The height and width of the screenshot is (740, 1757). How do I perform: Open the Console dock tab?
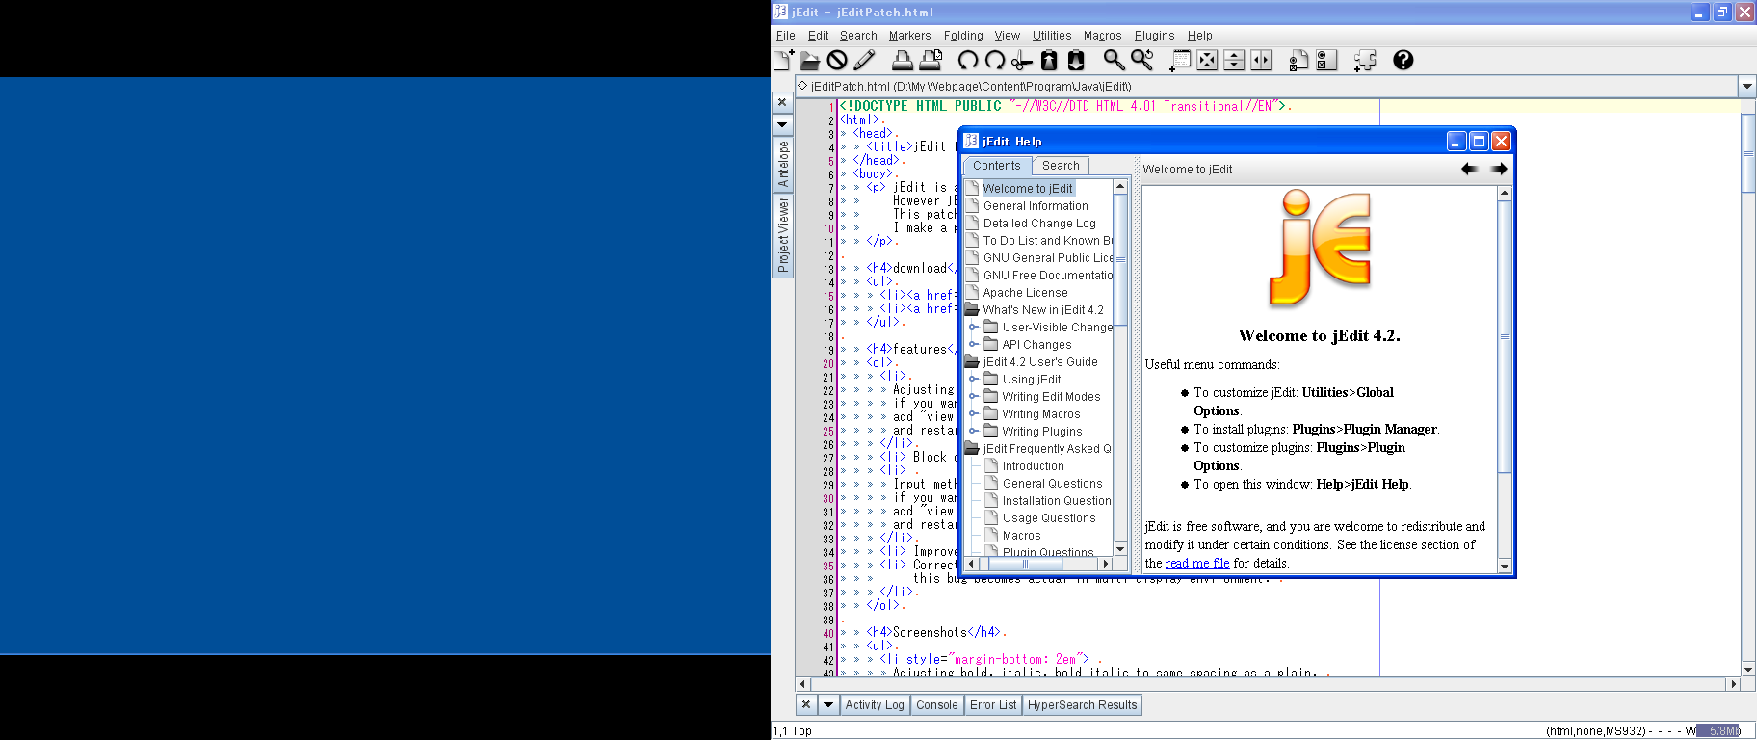pos(937,705)
